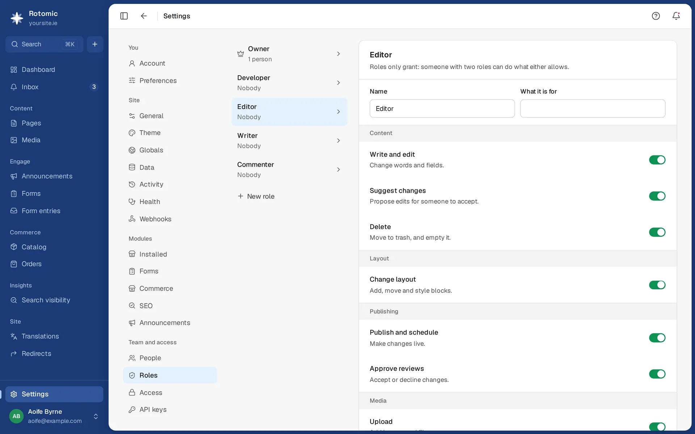Open Globals settings
The height and width of the screenshot is (434, 695).
click(170, 150)
